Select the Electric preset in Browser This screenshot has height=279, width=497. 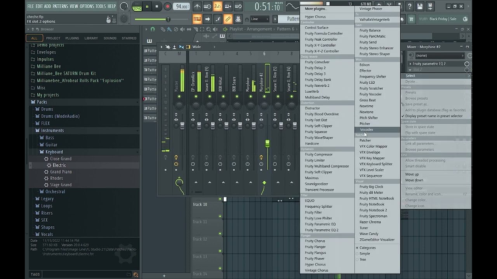(59, 165)
